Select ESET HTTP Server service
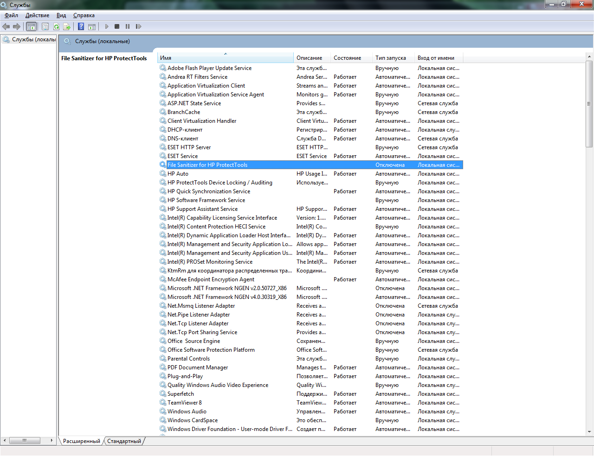Image resolution: width=594 pixels, height=456 pixels. (x=310, y=147)
